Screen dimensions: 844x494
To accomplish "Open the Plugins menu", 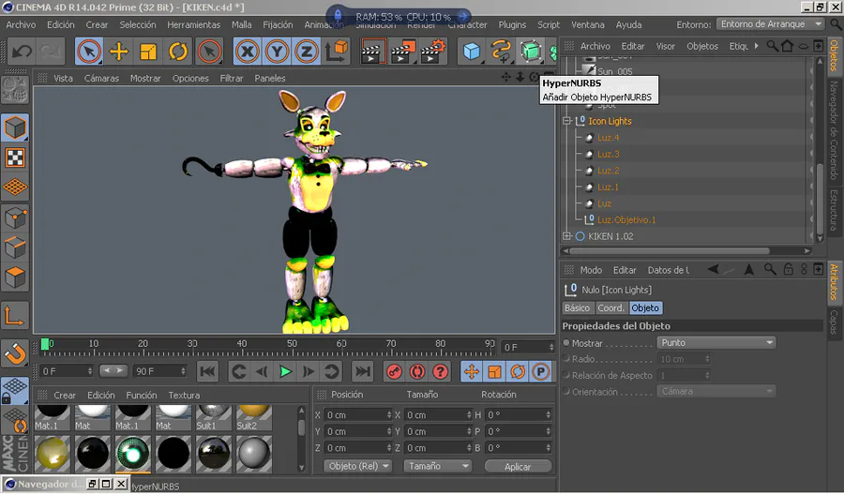I will [x=512, y=24].
